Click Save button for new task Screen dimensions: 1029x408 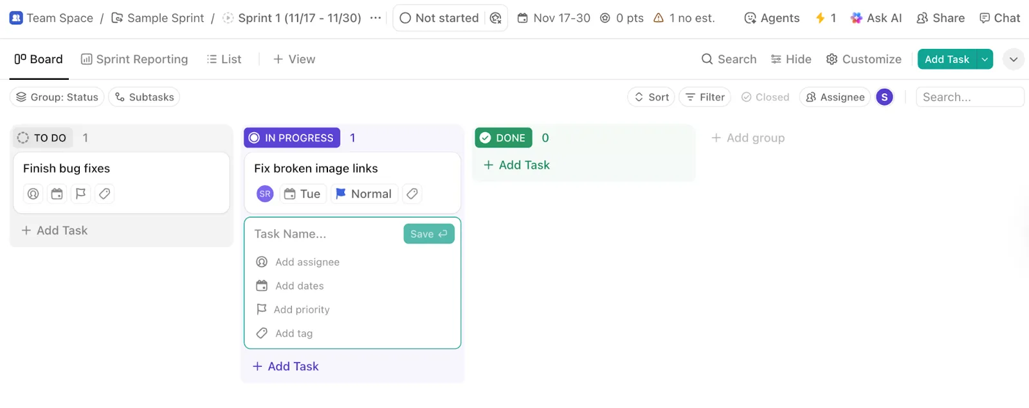(429, 234)
